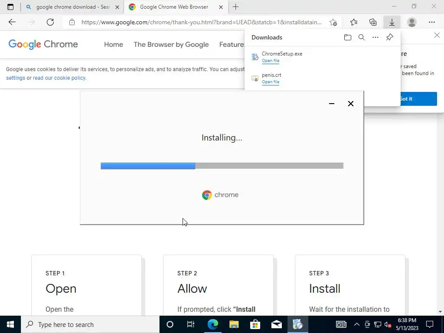Image resolution: width=444 pixels, height=333 pixels.
Task: Click the ChromeSetup.exe file icon
Action: coord(255,57)
